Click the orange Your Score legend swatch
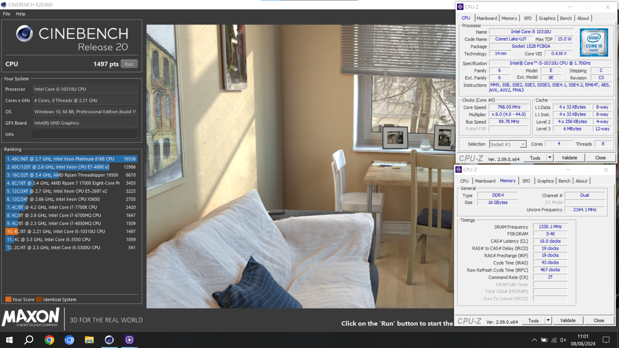Screen dimensions: 619x348 [x=8, y=299]
